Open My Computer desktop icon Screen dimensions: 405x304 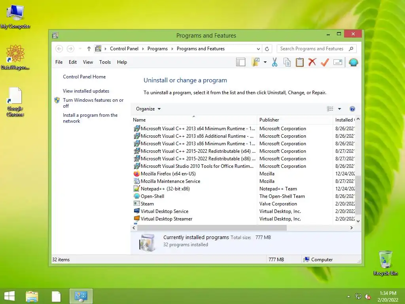[x=15, y=16]
